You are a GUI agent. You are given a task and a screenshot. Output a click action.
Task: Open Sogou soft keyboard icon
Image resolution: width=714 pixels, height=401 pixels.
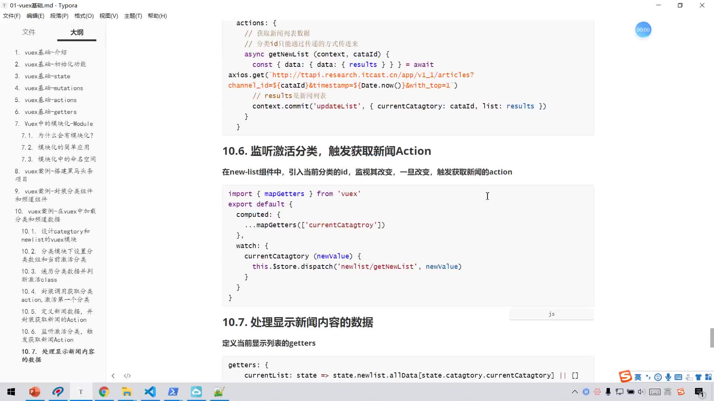(678, 377)
